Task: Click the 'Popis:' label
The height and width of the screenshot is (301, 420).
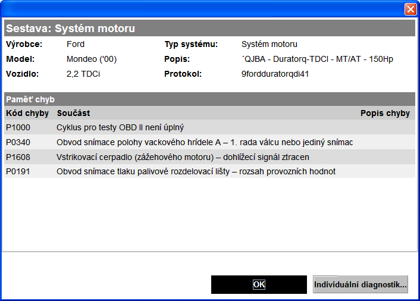Action: point(177,59)
